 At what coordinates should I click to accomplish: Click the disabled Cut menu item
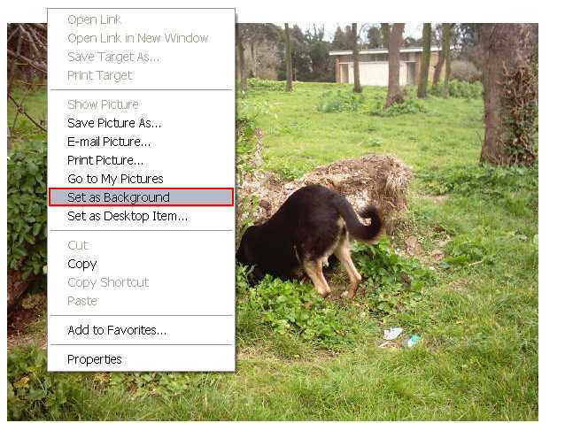coord(141,245)
